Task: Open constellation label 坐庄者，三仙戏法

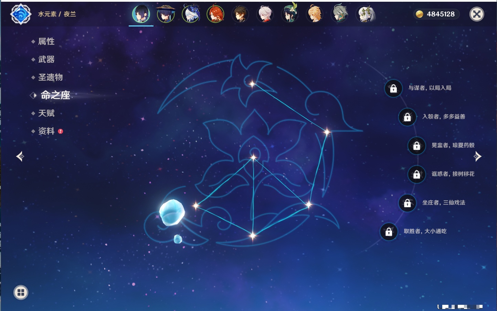Action: (444, 202)
